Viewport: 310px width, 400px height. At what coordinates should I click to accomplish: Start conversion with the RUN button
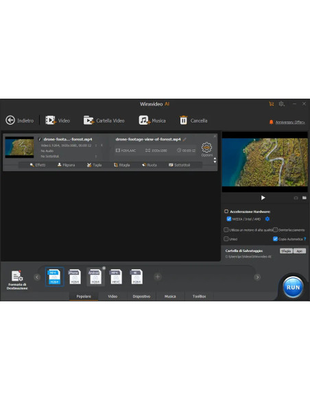point(293,287)
